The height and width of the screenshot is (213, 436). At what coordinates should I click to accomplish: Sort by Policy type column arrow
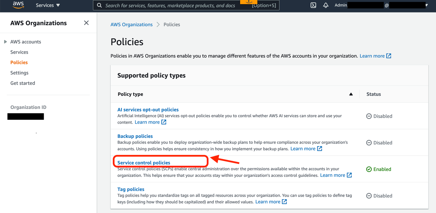point(351,94)
